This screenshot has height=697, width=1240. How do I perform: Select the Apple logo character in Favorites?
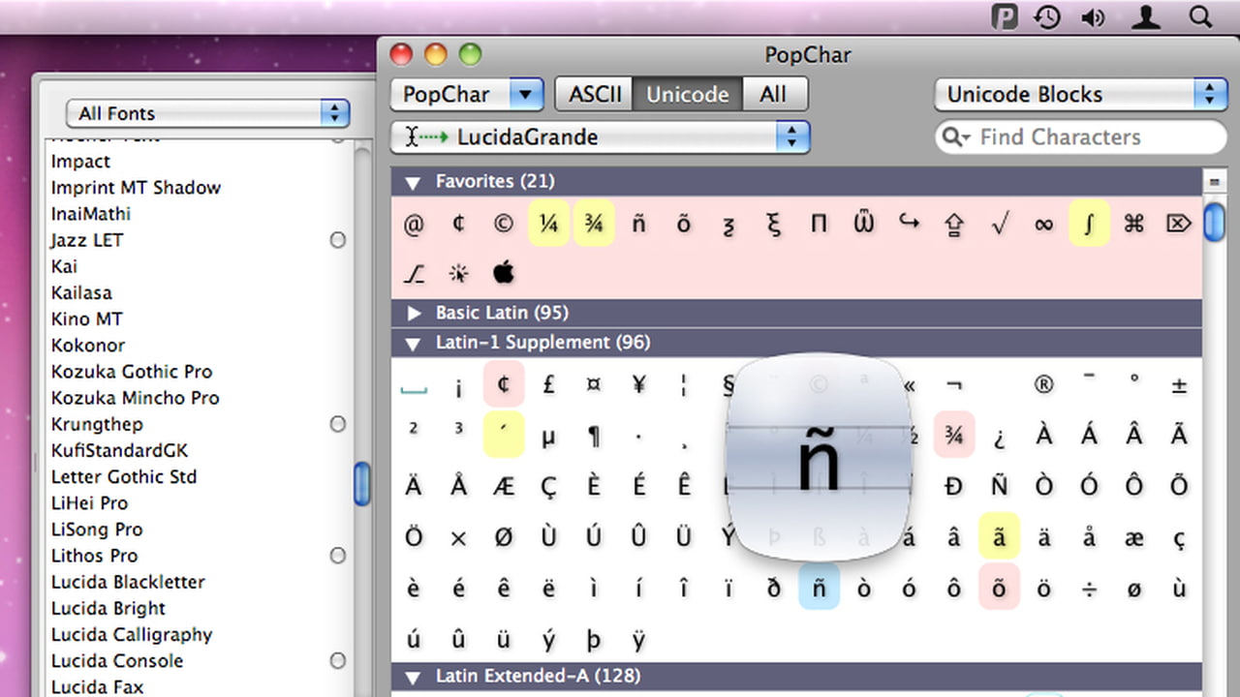tap(503, 274)
